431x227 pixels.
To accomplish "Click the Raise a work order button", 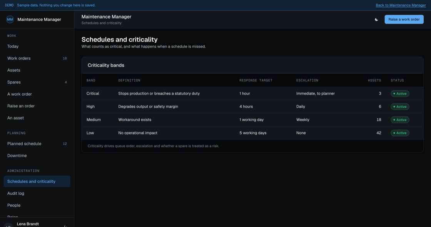I will [404, 20].
